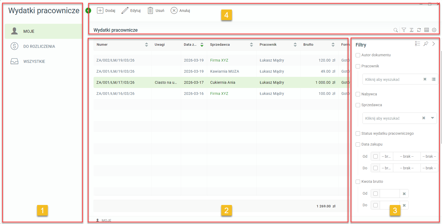442x224 pixels.
Task: Open the Od date day dropdown
Action: 386,156
